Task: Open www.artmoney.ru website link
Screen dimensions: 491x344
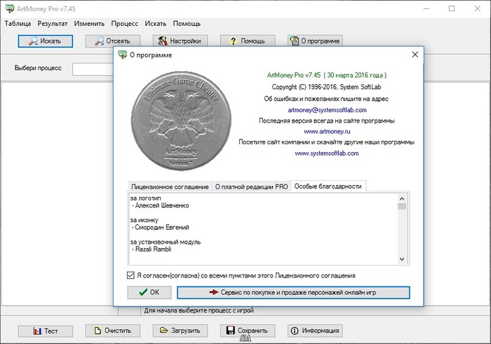Action: coord(326,131)
